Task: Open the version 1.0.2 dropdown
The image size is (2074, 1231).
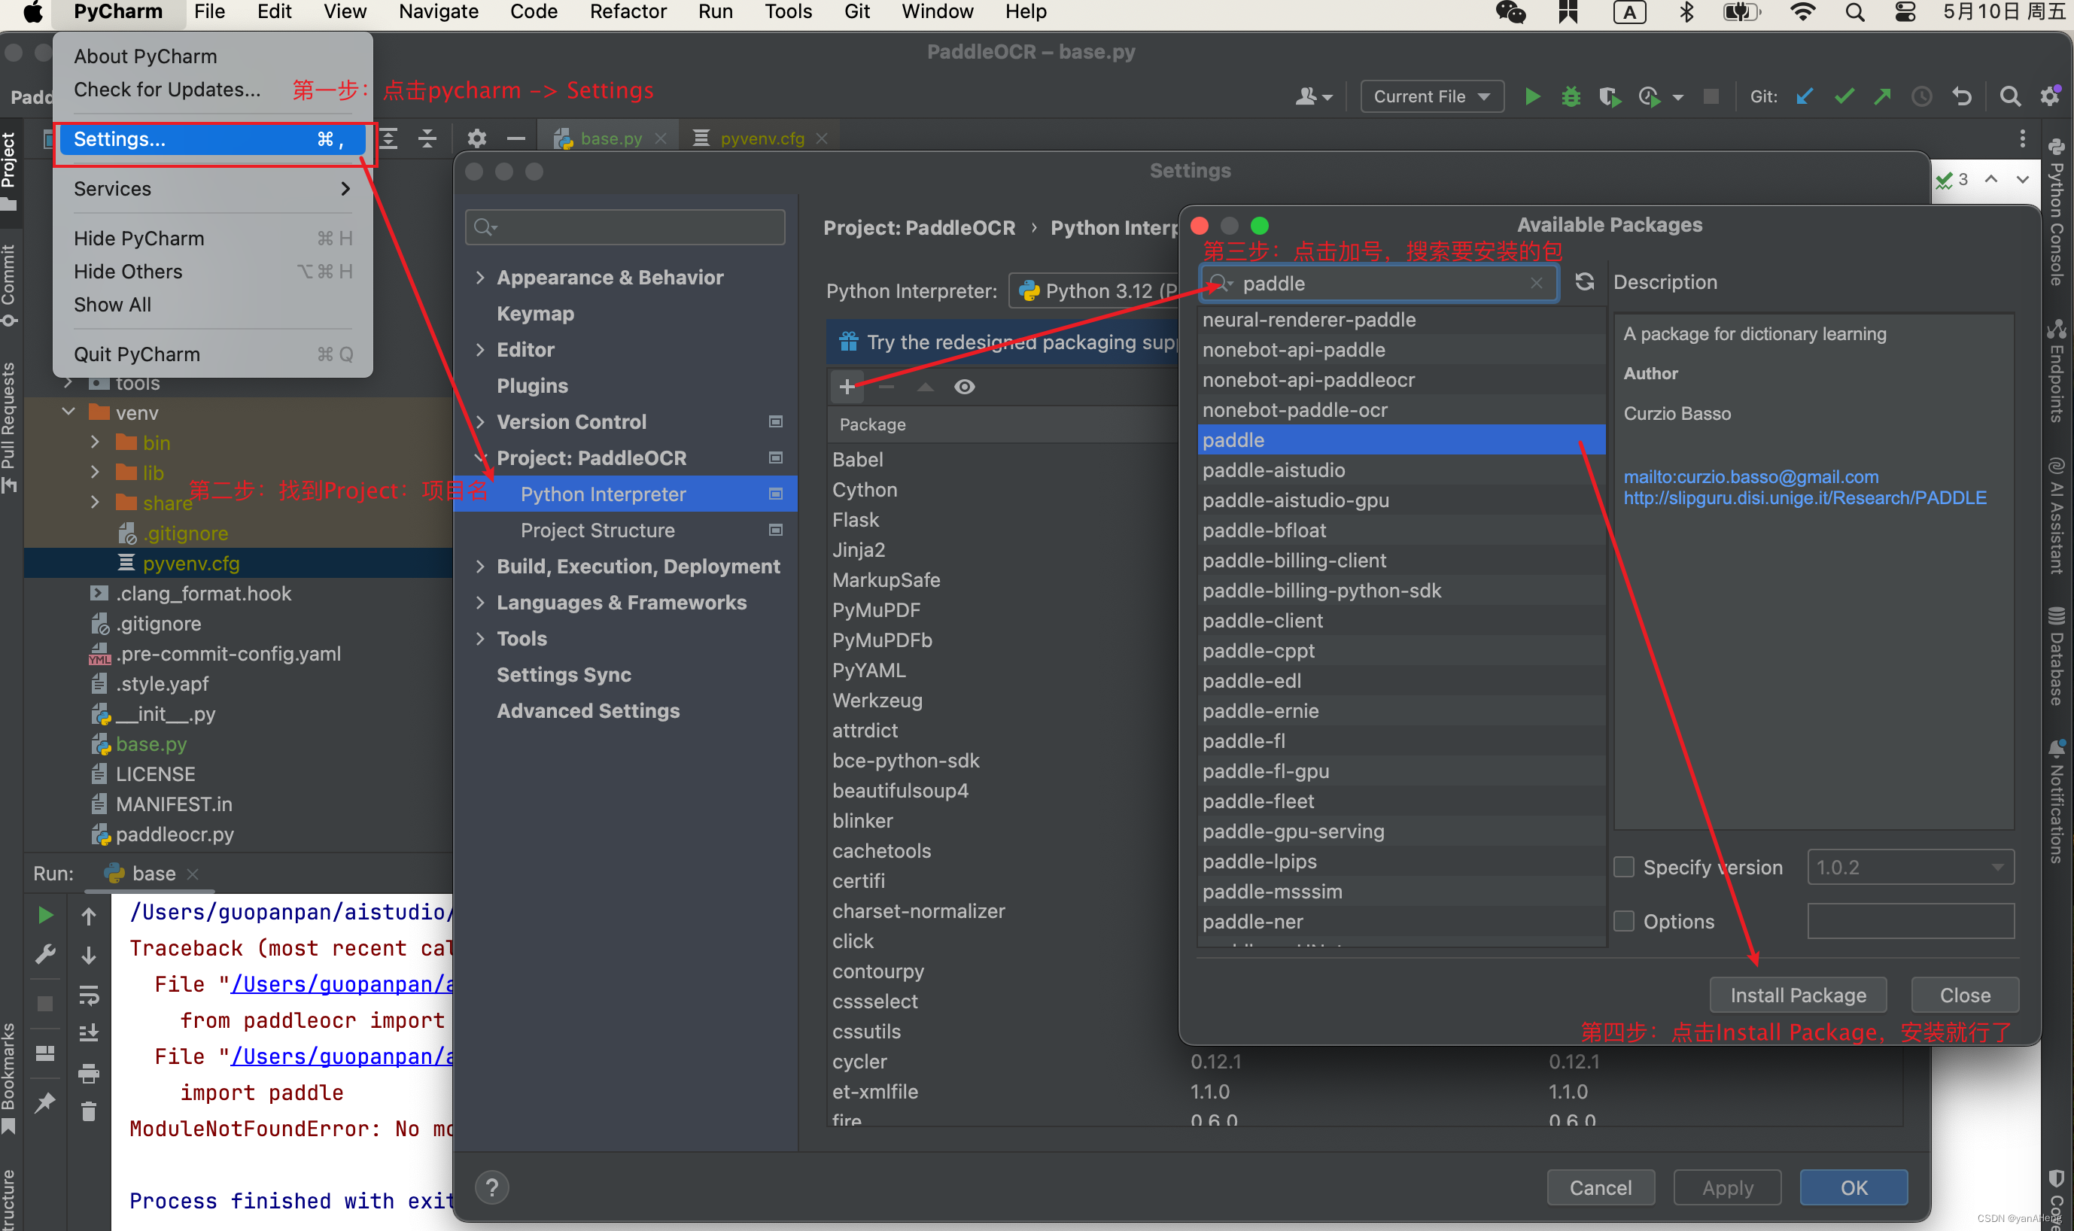Action: tap(1911, 867)
